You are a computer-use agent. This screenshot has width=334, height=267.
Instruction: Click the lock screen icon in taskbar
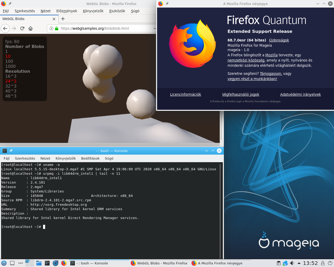[x=323, y=263]
